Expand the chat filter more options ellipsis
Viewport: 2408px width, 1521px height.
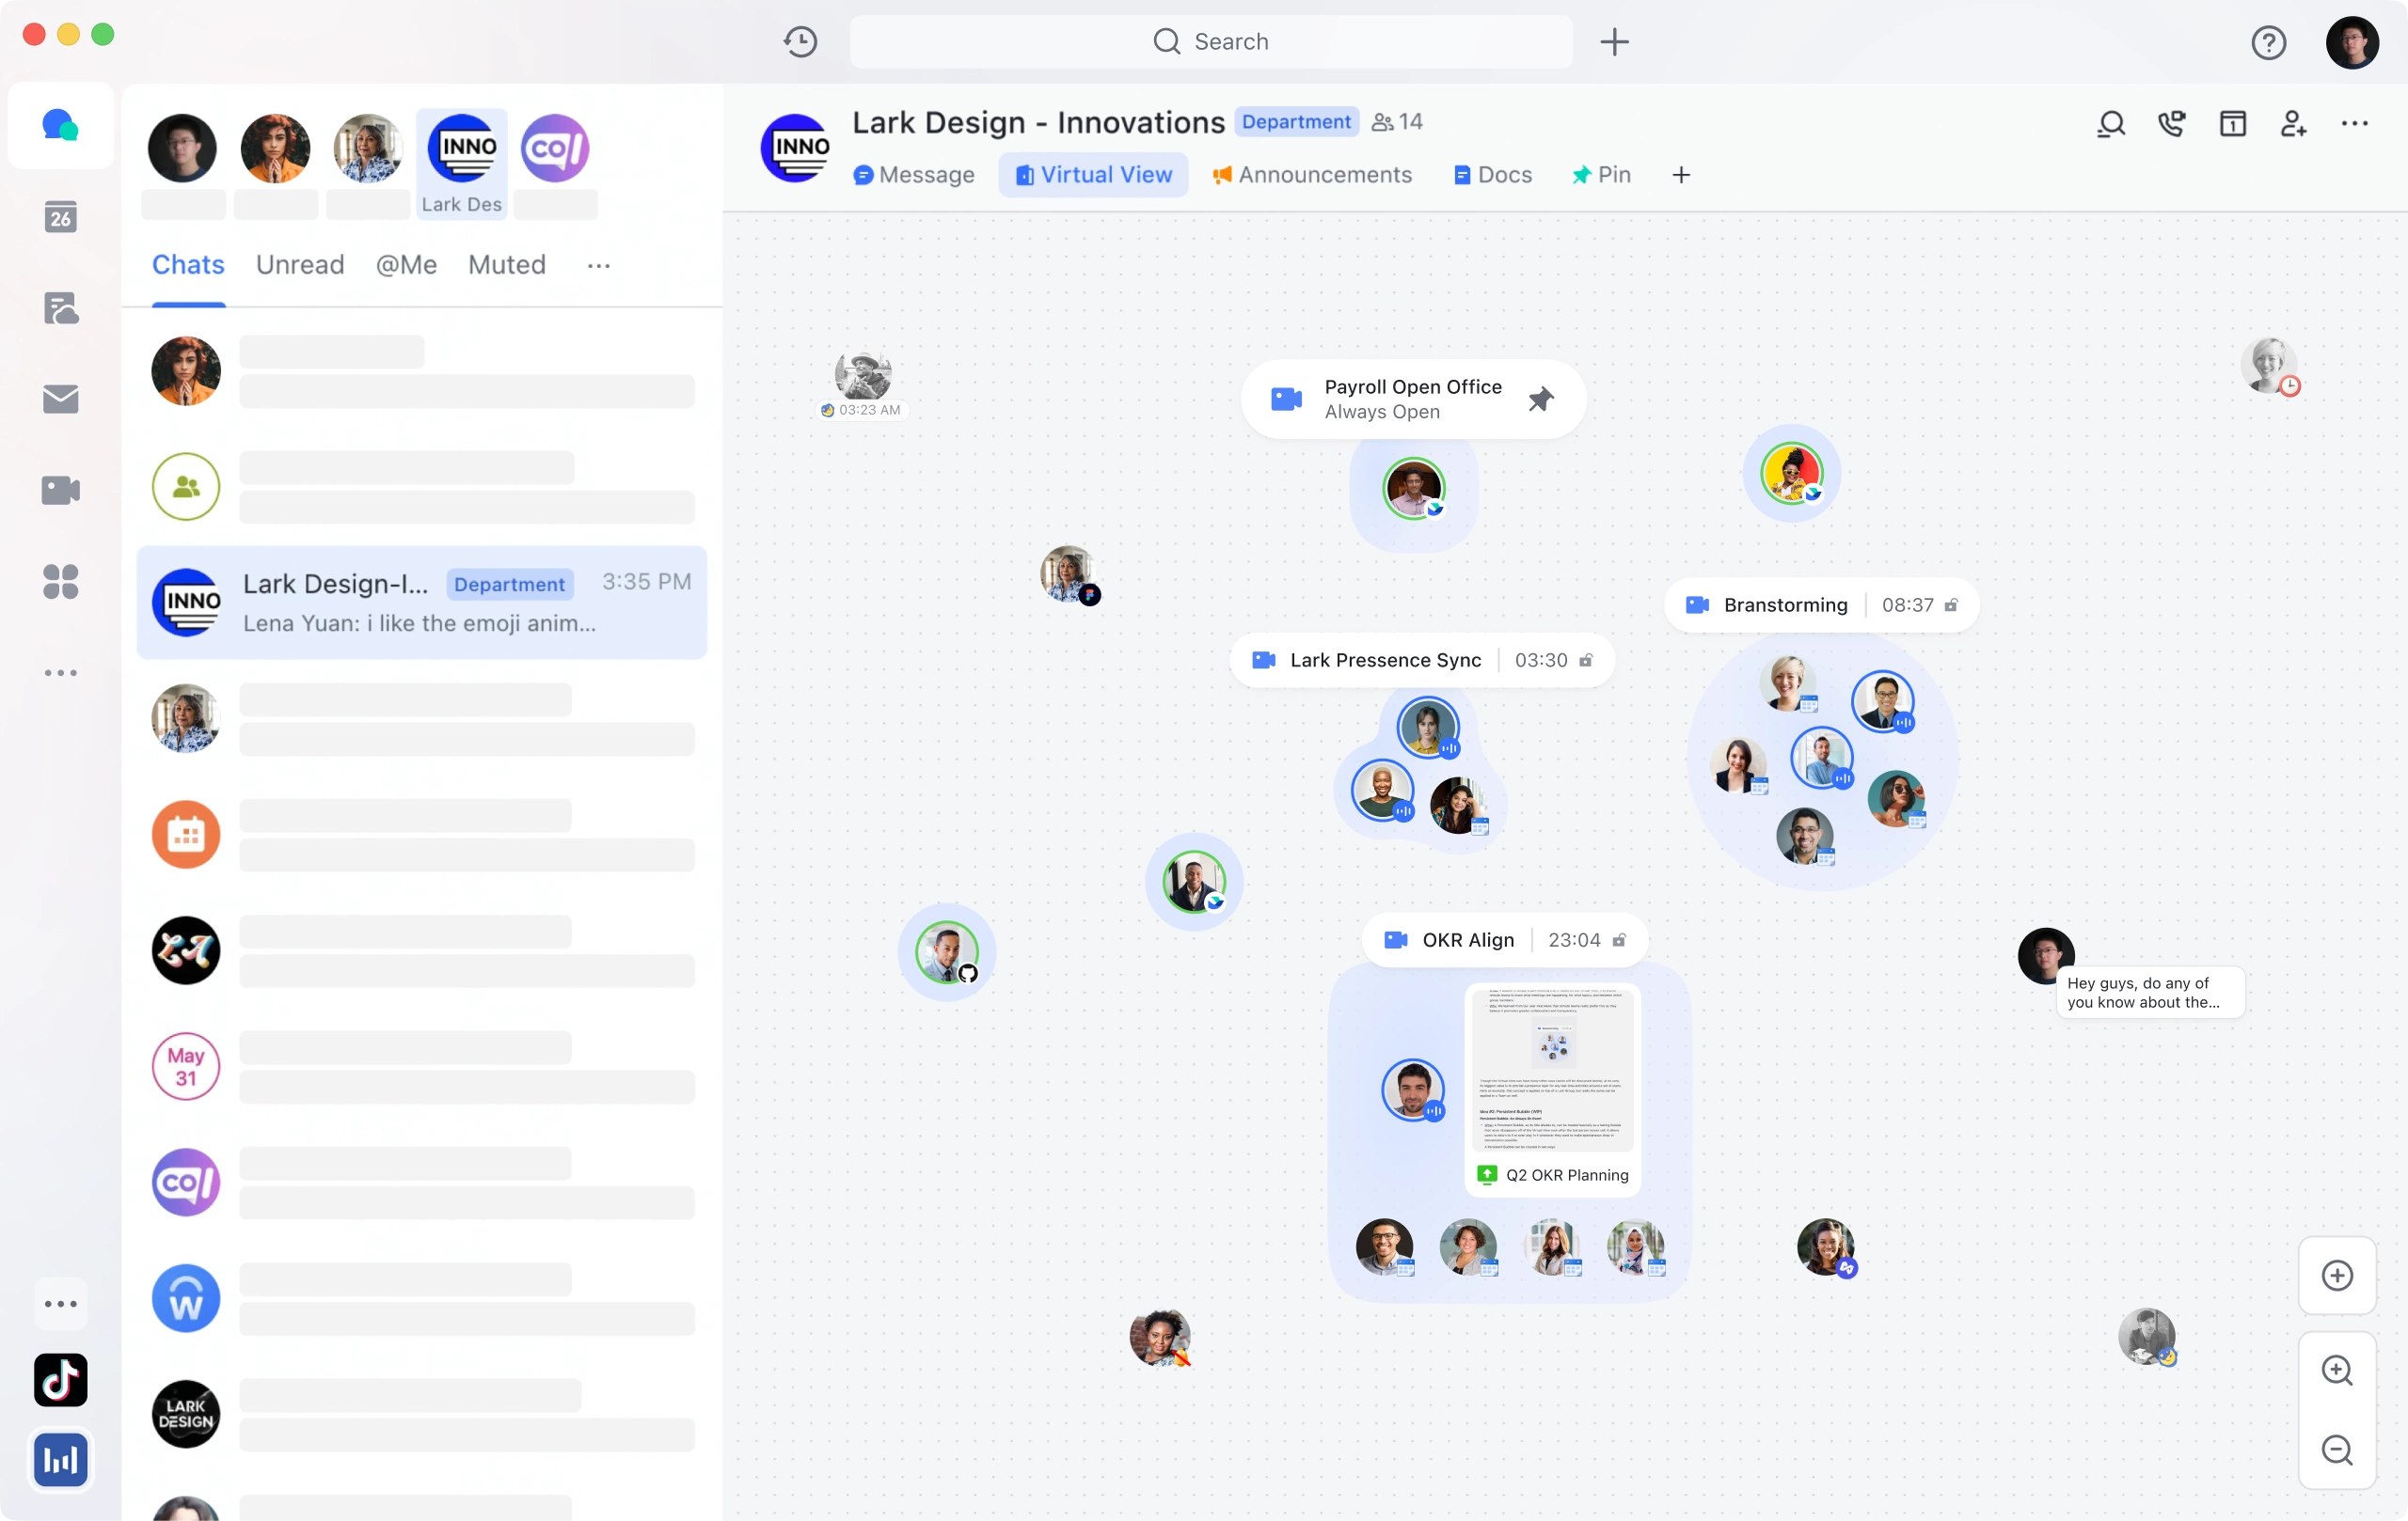(x=598, y=265)
